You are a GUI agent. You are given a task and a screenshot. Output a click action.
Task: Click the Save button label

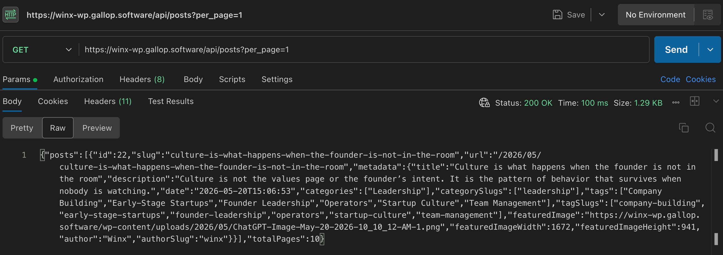pos(576,14)
